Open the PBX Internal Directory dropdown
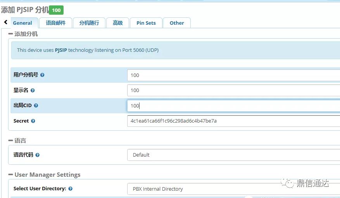The image size is (340, 198). [x=233, y=189]
